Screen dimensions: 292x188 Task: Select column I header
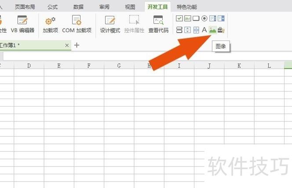[179, 66]
